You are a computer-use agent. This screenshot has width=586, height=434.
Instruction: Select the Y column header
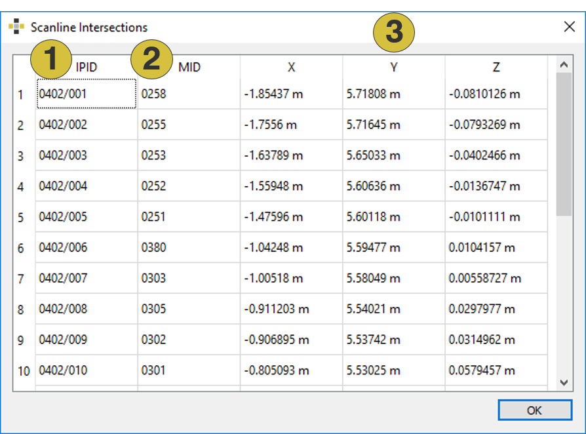pos(393,67)
